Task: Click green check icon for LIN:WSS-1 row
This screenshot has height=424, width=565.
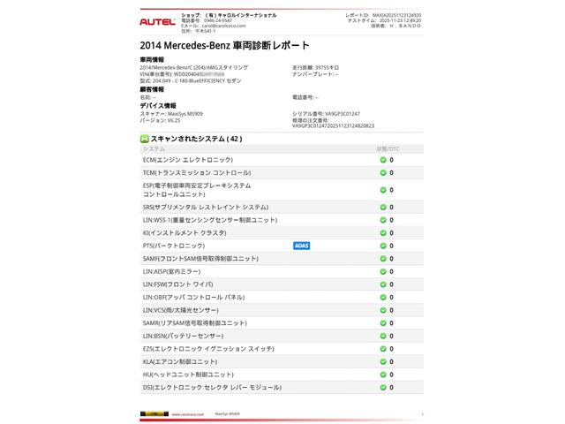Action: tap(383, 220)
